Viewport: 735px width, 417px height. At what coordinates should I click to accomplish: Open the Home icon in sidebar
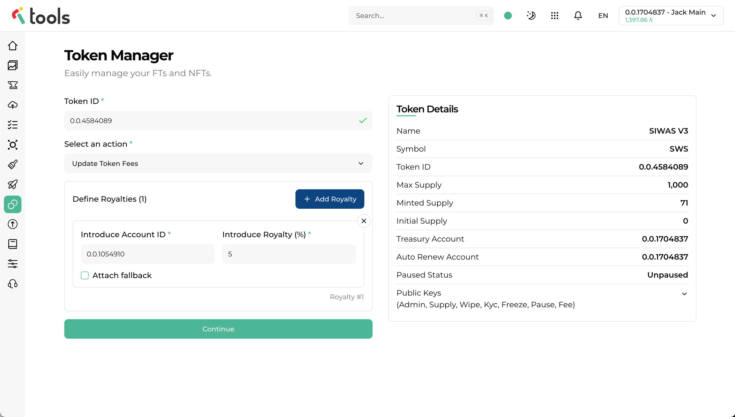(x=13, y=46)
